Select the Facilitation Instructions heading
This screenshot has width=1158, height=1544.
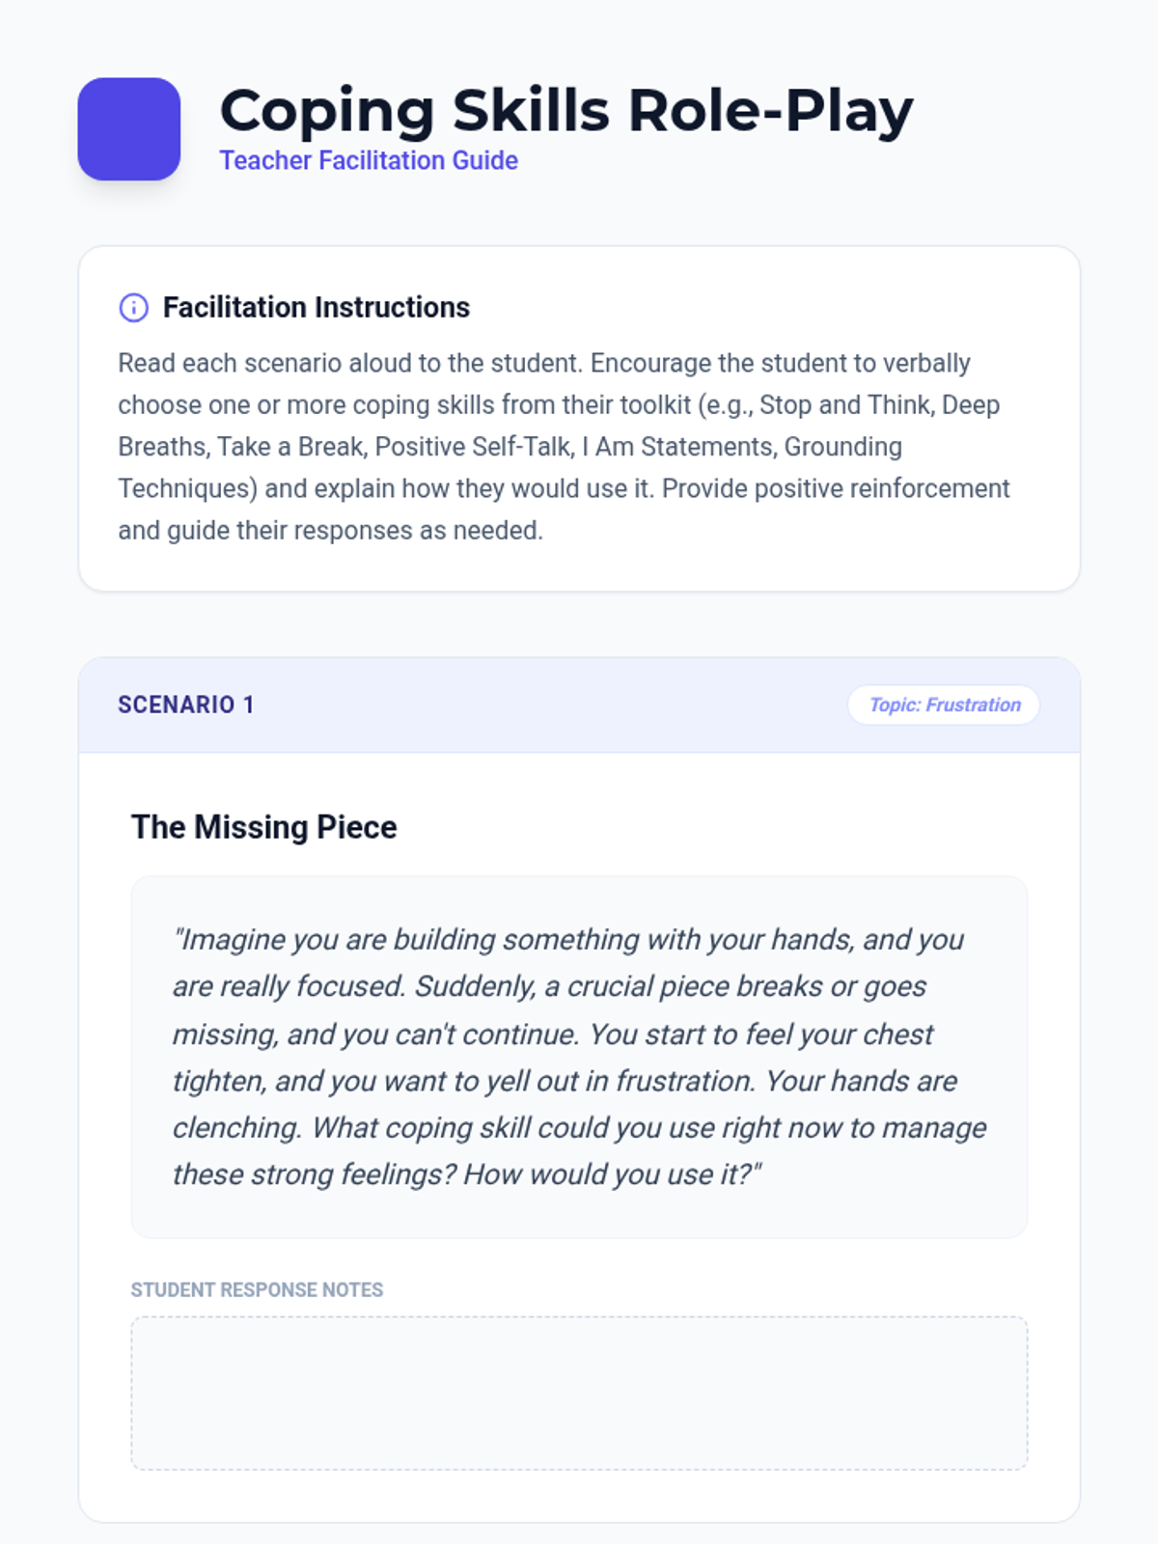point(316,308)
